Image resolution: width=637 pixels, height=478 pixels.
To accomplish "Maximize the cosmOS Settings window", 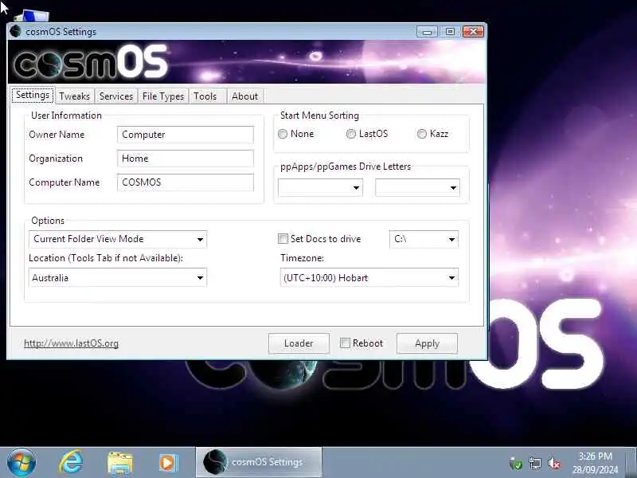I will (450, 32).
